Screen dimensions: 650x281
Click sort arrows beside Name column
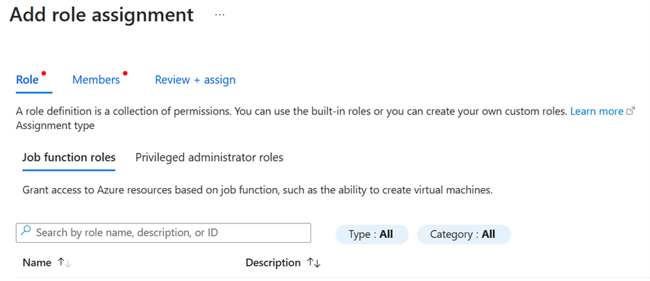point(64,263)
